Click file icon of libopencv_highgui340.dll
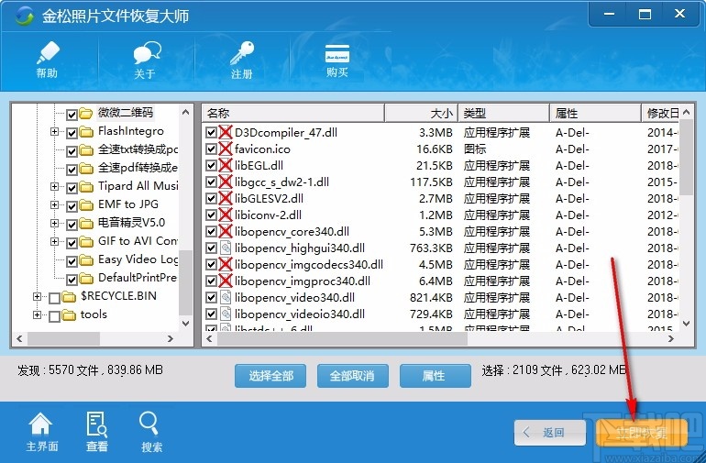 tap(226, 248)
